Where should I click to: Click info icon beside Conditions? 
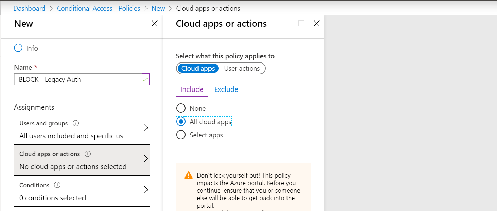click(57, 185)
